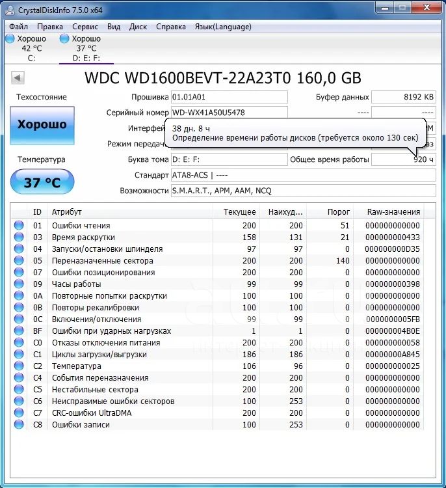446x488 pixels.
Task: Select the Время раскрутки attribute text
Action: [83, 237]
